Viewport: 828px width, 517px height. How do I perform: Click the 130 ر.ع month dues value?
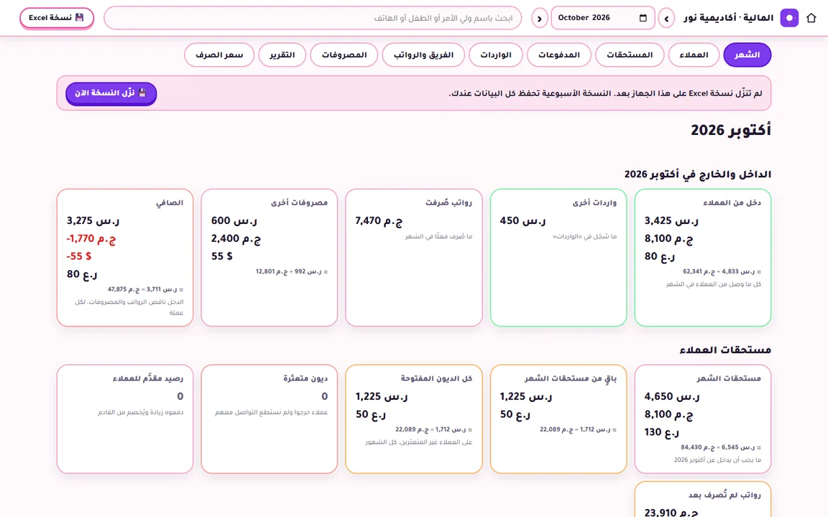(661, 432)
